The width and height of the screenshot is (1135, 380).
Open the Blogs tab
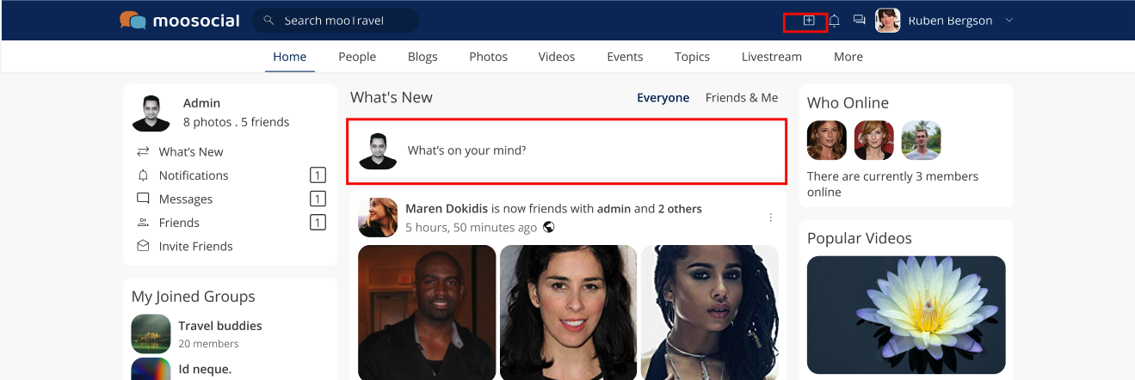click(x=423, y=57)
